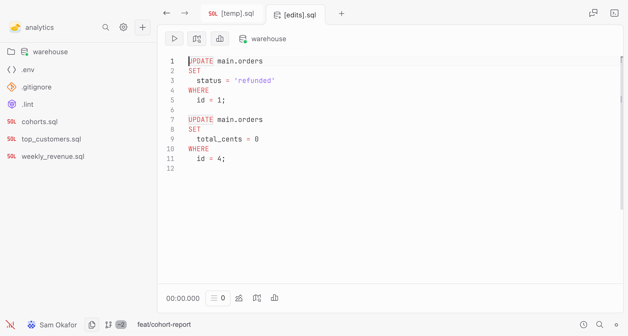Click the ~2 changes badge
The image size is (628, 336).
(121, 325)
